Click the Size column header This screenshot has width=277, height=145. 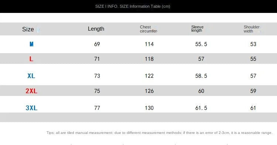tap(28, 29)
